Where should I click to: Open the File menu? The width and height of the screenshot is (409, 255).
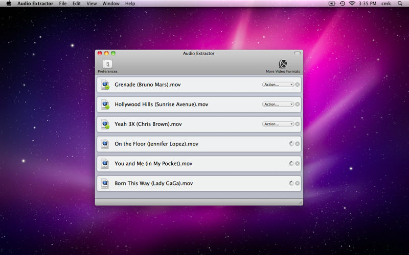point(62,4)
